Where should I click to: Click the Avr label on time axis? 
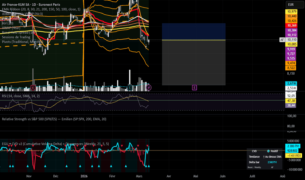[169, 176]
